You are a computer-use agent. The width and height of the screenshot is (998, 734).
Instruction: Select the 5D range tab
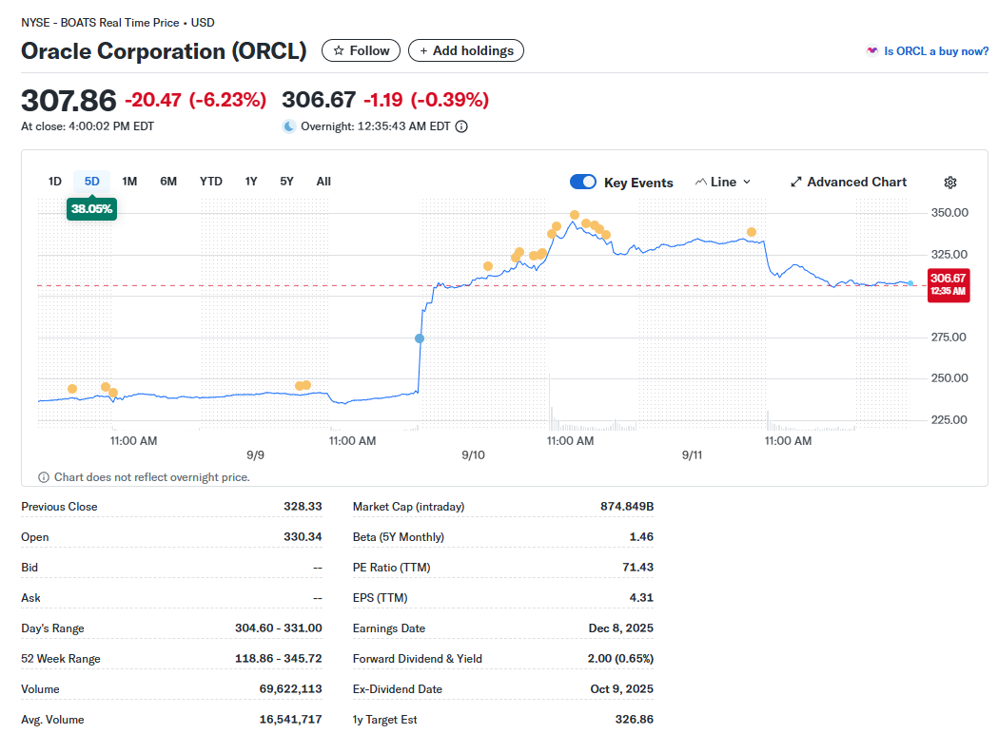(91, 182)
